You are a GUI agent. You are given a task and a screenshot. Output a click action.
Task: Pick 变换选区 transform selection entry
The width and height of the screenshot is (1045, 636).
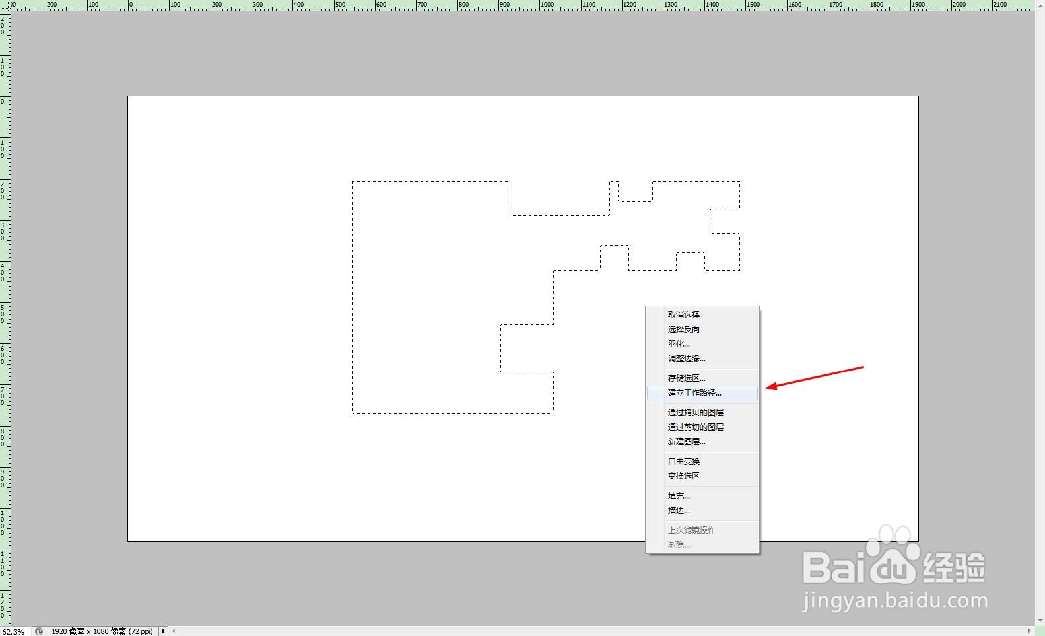pyautogui.click(x=702, y=476)
